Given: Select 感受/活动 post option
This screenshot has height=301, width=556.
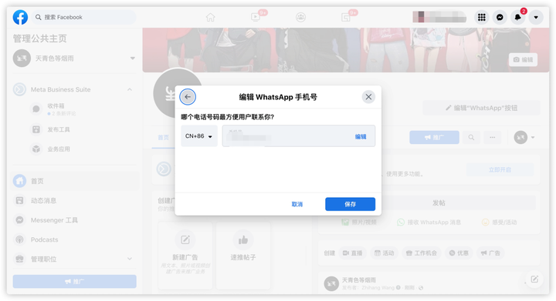Looking at the screenshot, I should click(x=500, y=222).
